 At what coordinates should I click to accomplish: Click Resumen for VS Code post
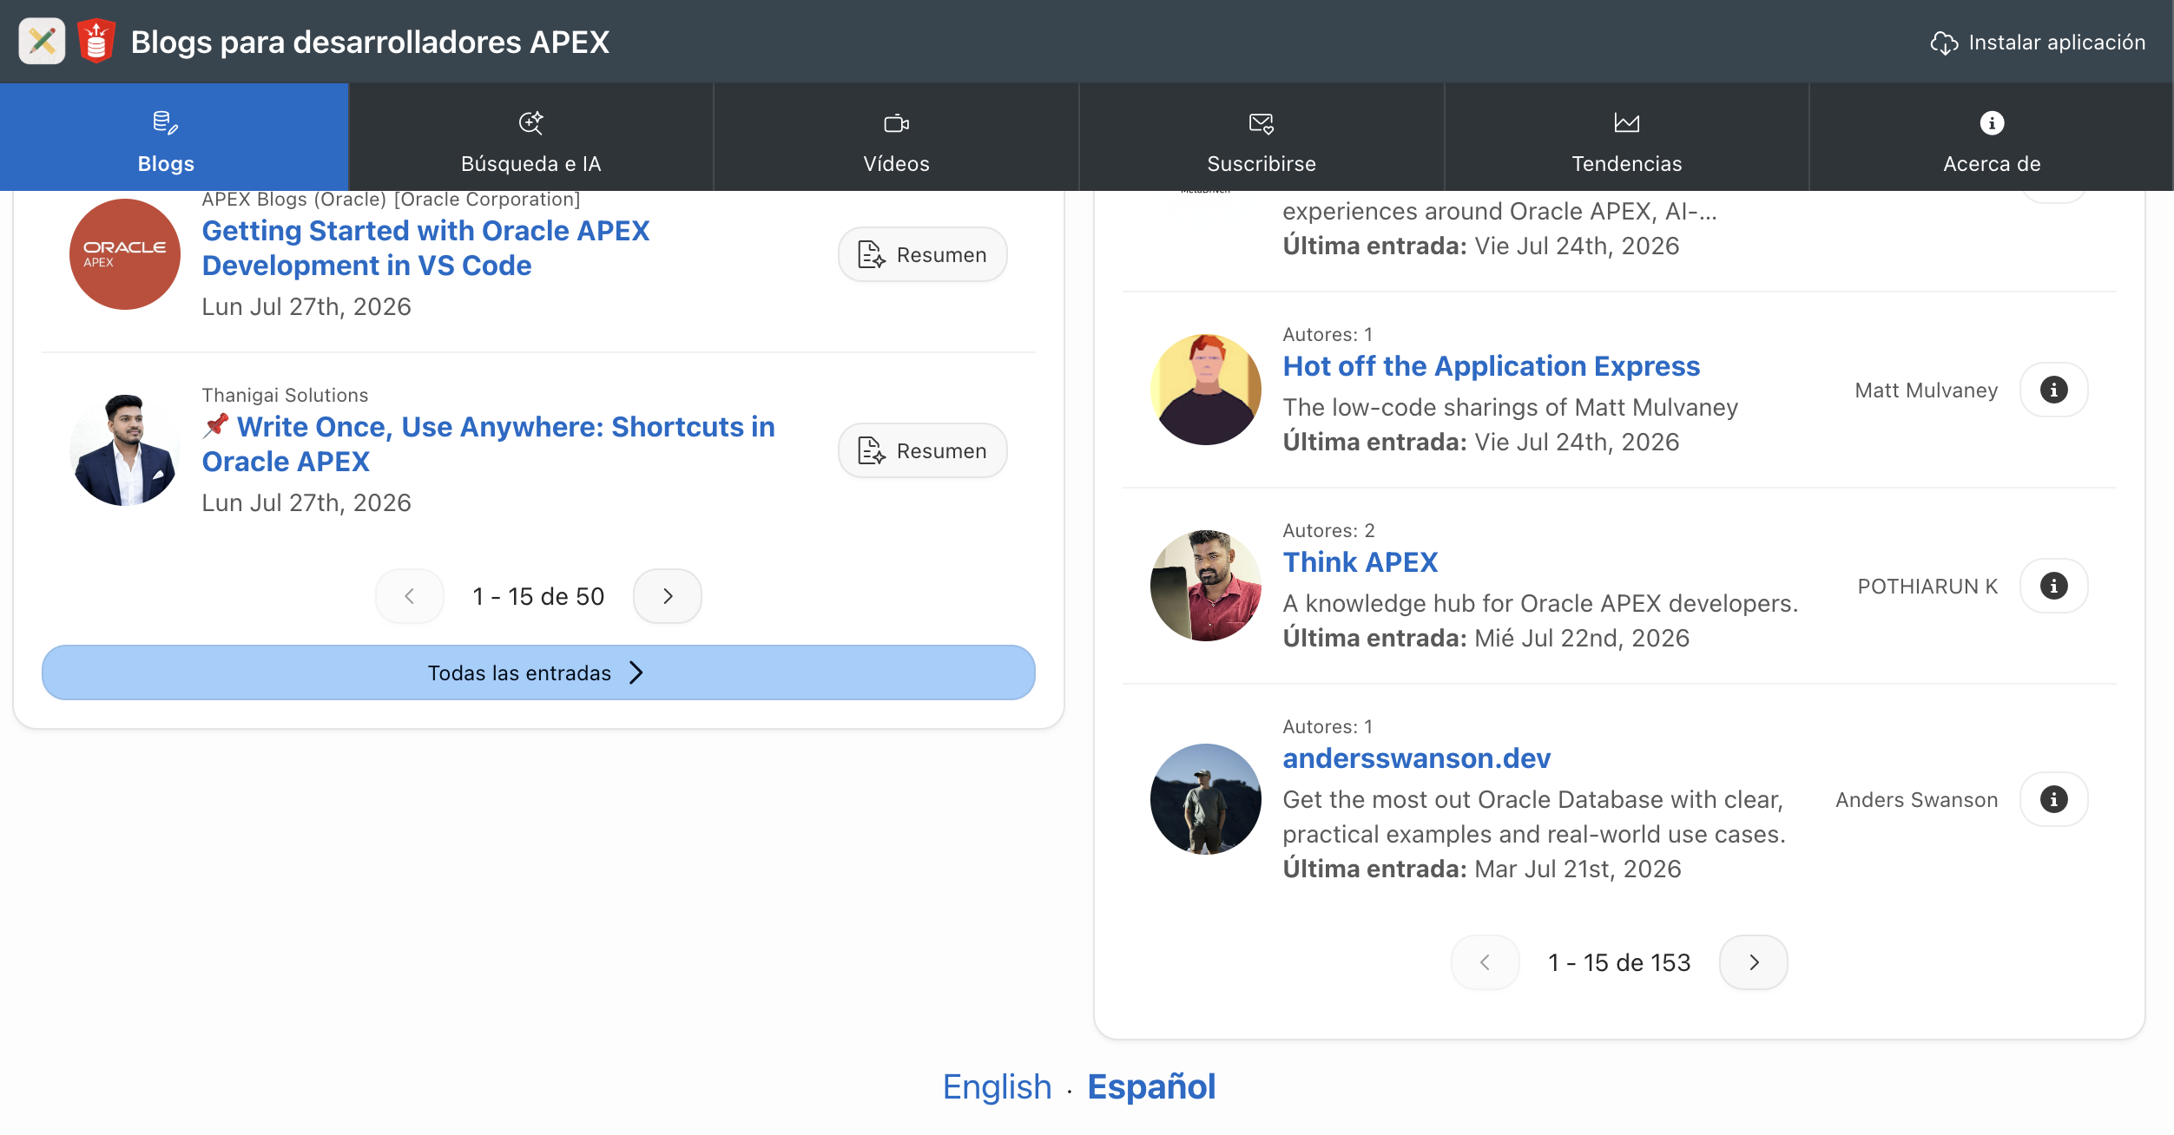tap(922, 254)
